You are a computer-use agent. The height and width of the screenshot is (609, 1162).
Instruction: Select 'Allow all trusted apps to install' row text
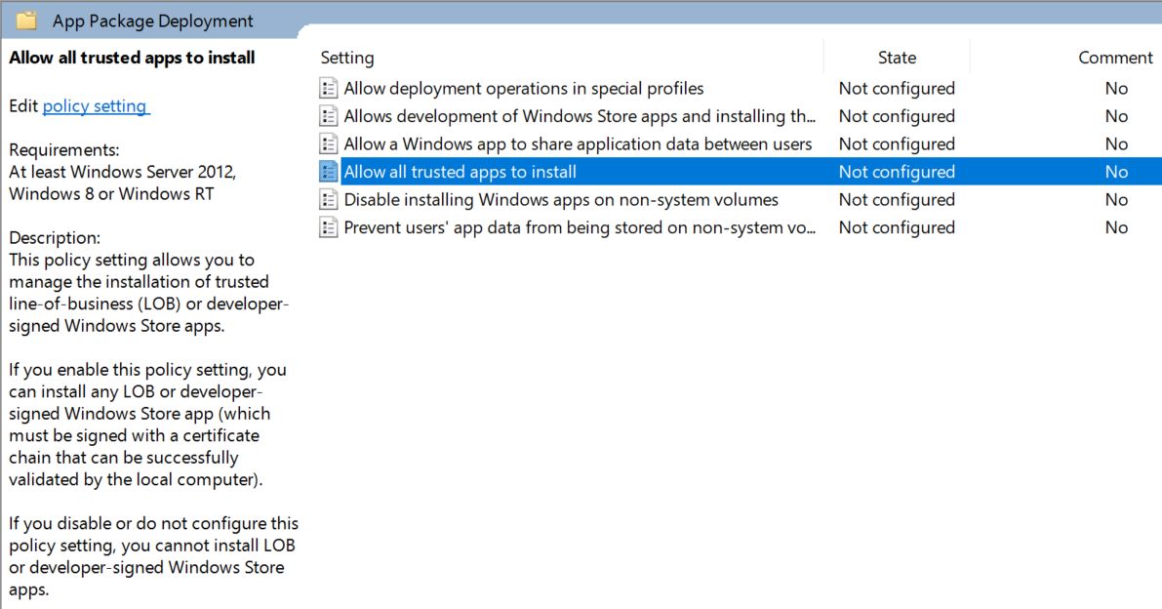pos(461,172)
